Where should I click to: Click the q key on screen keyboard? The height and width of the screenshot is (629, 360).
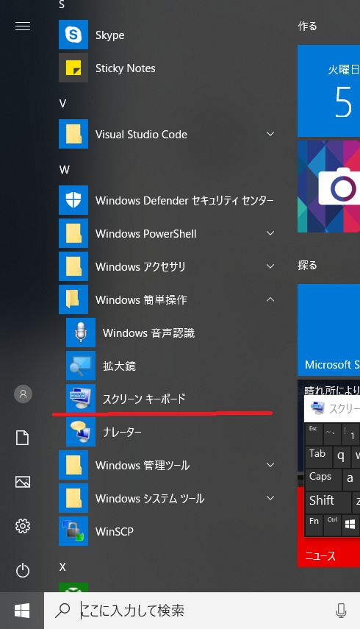[341, 457]
